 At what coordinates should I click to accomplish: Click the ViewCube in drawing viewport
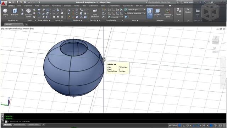(216, 40)
